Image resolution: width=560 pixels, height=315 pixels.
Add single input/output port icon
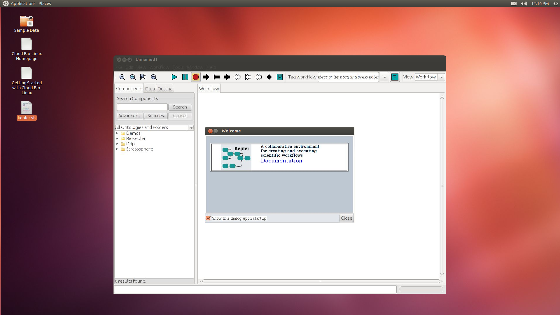click(x=227, y=77)
